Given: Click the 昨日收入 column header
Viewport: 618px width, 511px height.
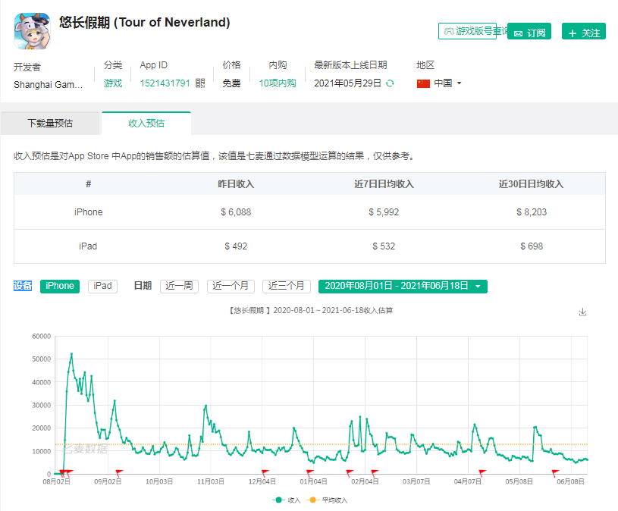Looking at the screenshot, I should pos(236,184).
